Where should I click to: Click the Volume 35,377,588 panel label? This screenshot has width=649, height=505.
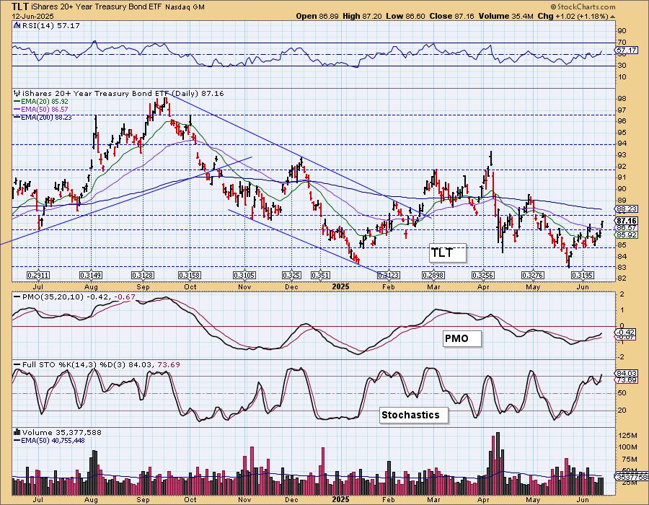(x=62, y=432)
